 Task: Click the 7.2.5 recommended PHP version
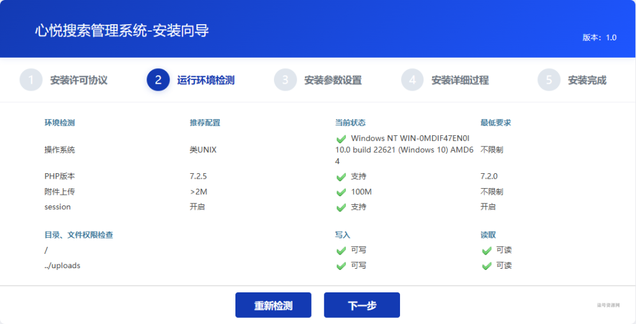point(198,176)
